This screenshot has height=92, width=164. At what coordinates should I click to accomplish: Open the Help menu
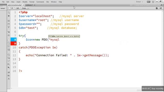coord(60,2)
